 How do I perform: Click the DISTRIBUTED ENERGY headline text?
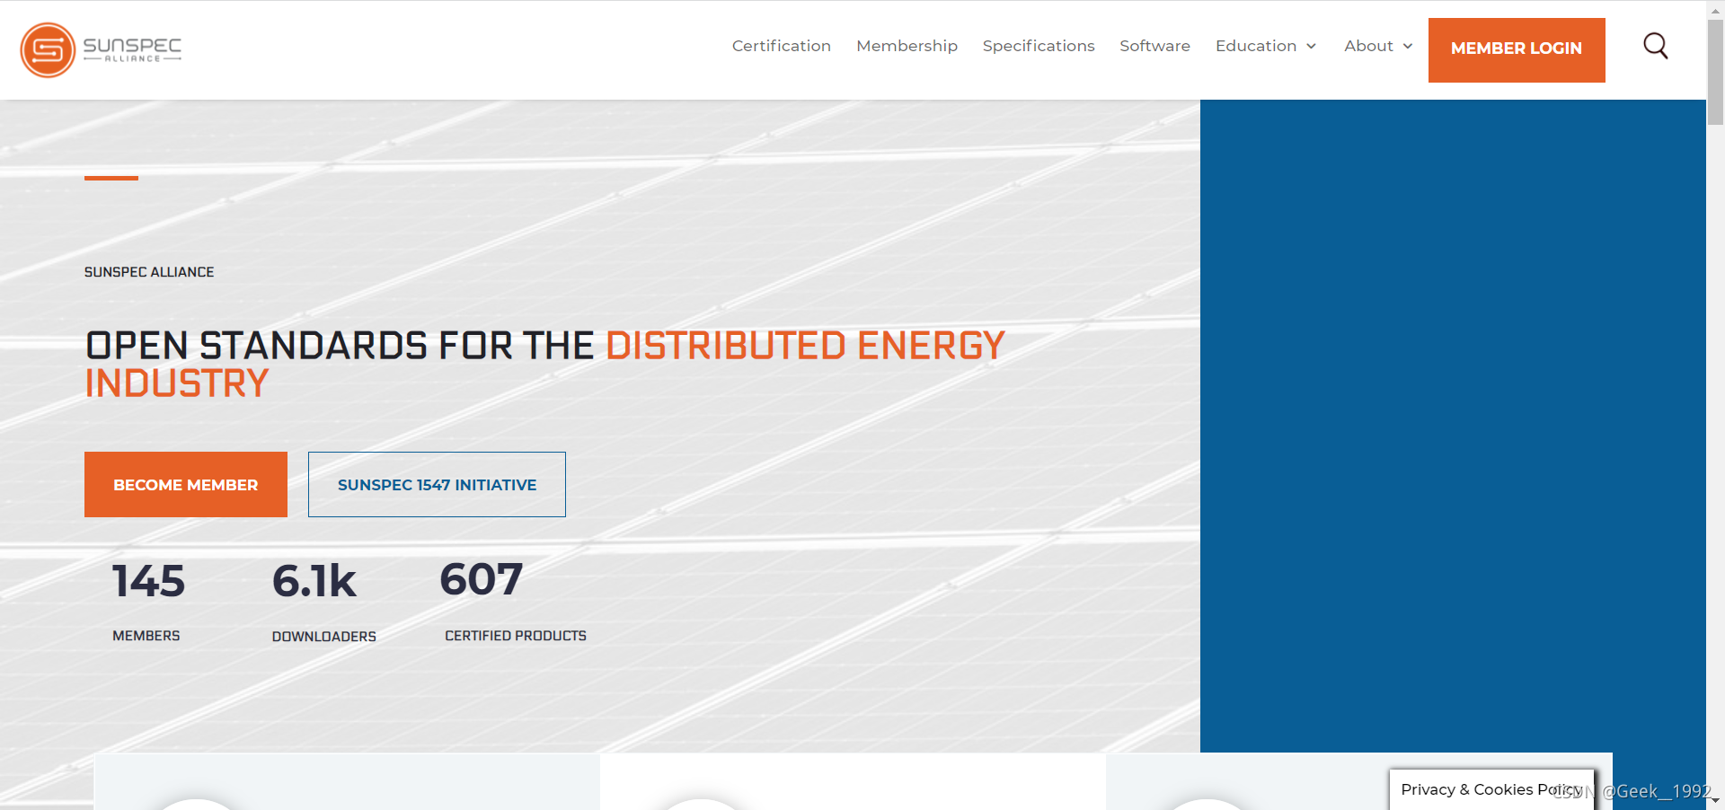point(806,346)
